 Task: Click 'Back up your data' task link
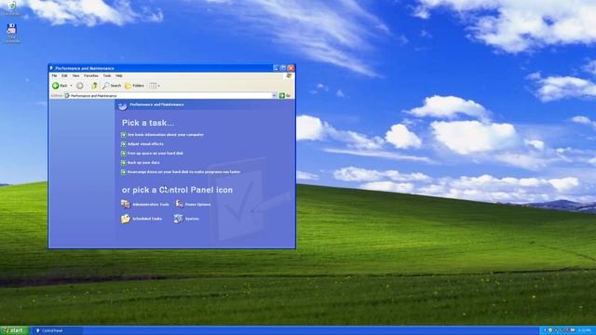coord(143,163)
